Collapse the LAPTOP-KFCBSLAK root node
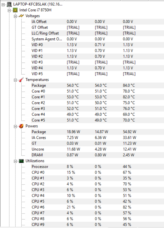 click(3, 4)
